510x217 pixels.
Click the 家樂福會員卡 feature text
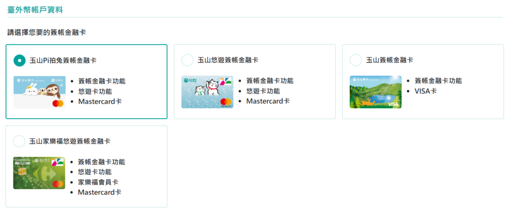click(98, 182)
